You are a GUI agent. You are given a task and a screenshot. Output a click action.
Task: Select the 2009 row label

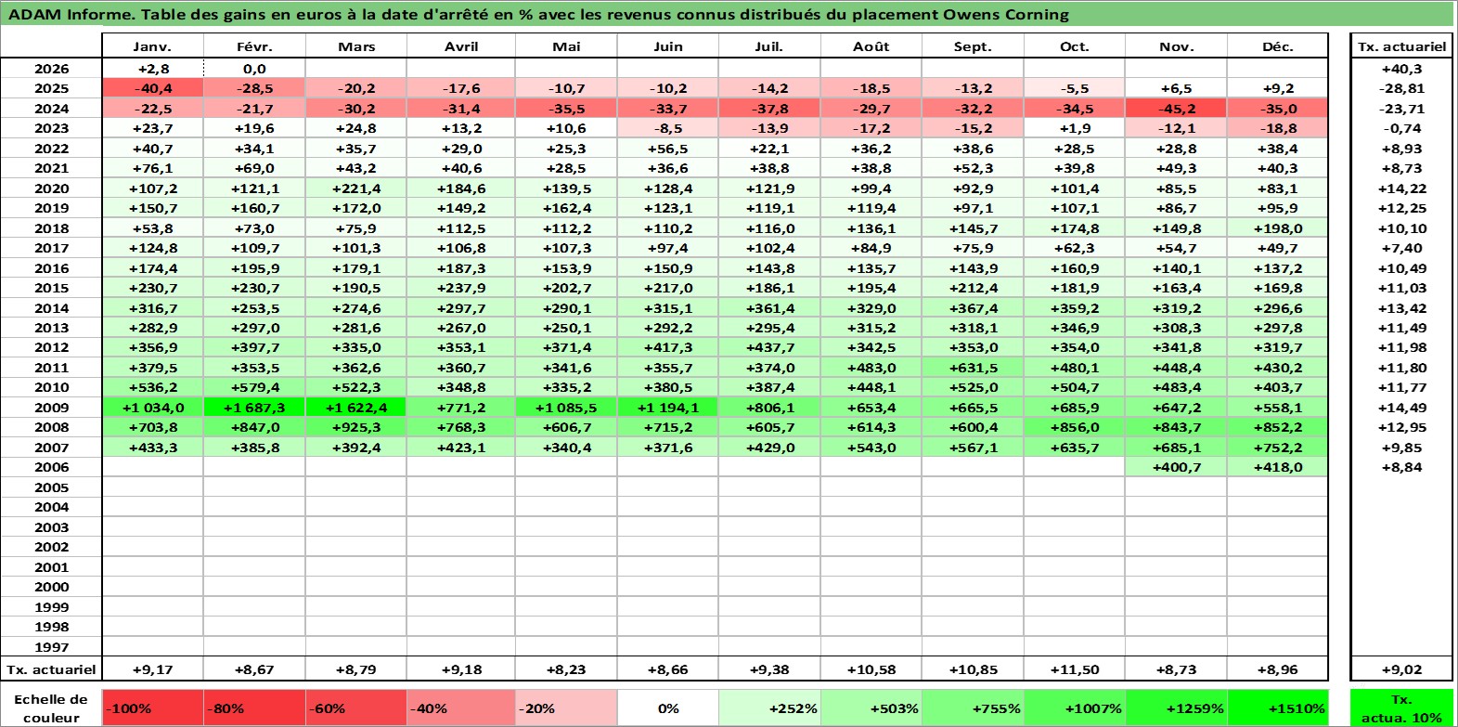(x=51, y=408)
